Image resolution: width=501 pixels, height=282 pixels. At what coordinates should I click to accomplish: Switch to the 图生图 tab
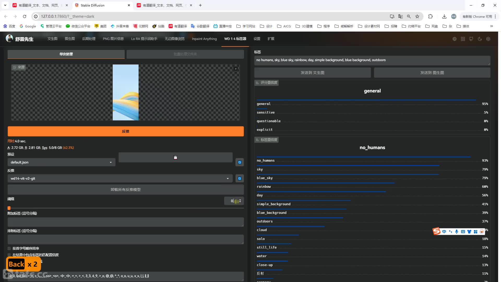click(70, 39)
